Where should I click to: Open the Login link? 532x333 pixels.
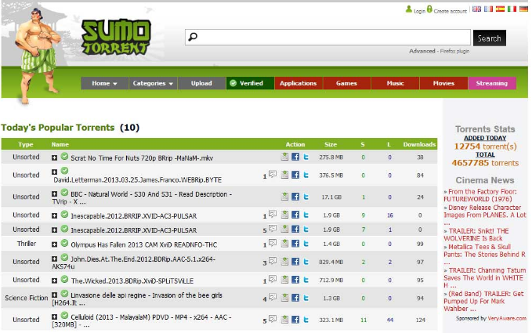coord(419,11)
